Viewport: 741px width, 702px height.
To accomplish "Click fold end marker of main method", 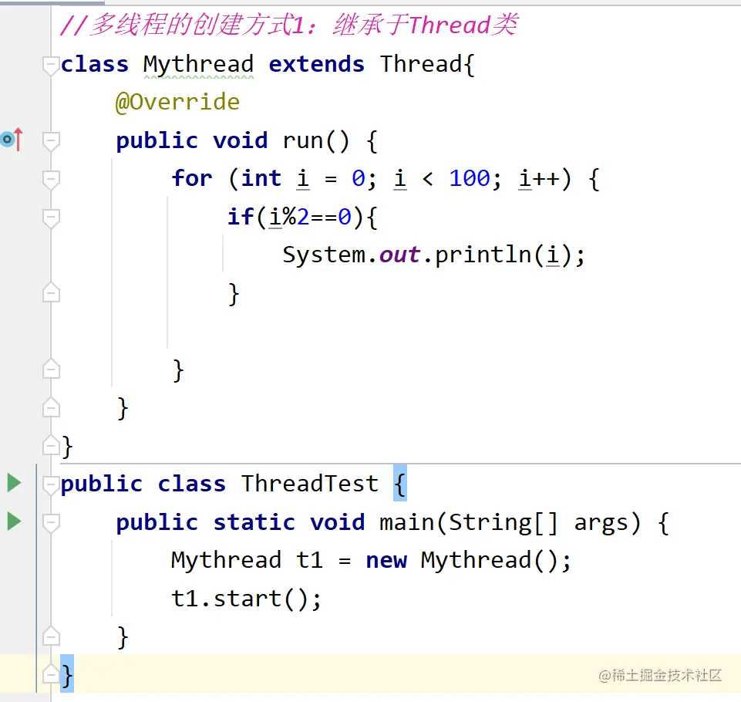I will click(51, 636).
